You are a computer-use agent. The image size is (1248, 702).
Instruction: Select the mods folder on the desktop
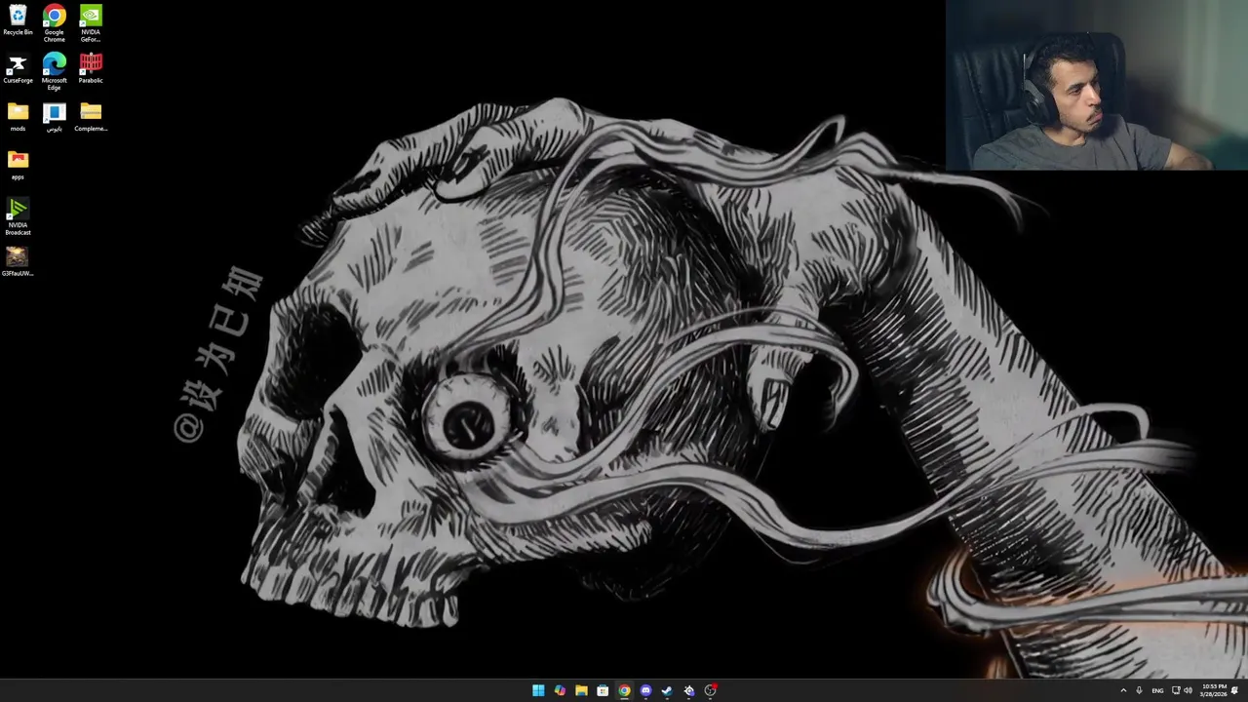click(x=18, y=117)
